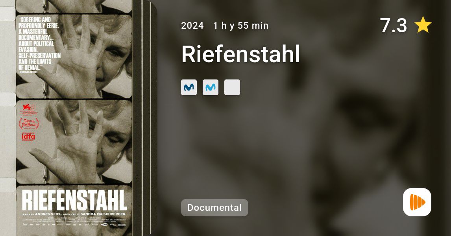This screenshot has width=451, height=236.
Task: Open the orange play logo badge
Action: click(x=417, y=202)
